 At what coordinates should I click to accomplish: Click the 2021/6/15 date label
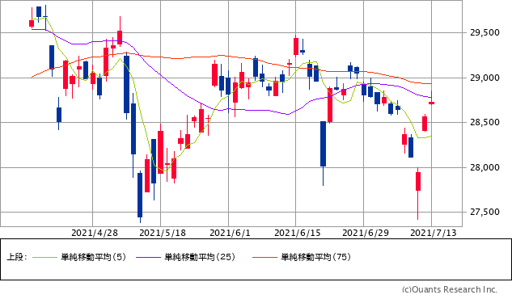coord(298,233)
